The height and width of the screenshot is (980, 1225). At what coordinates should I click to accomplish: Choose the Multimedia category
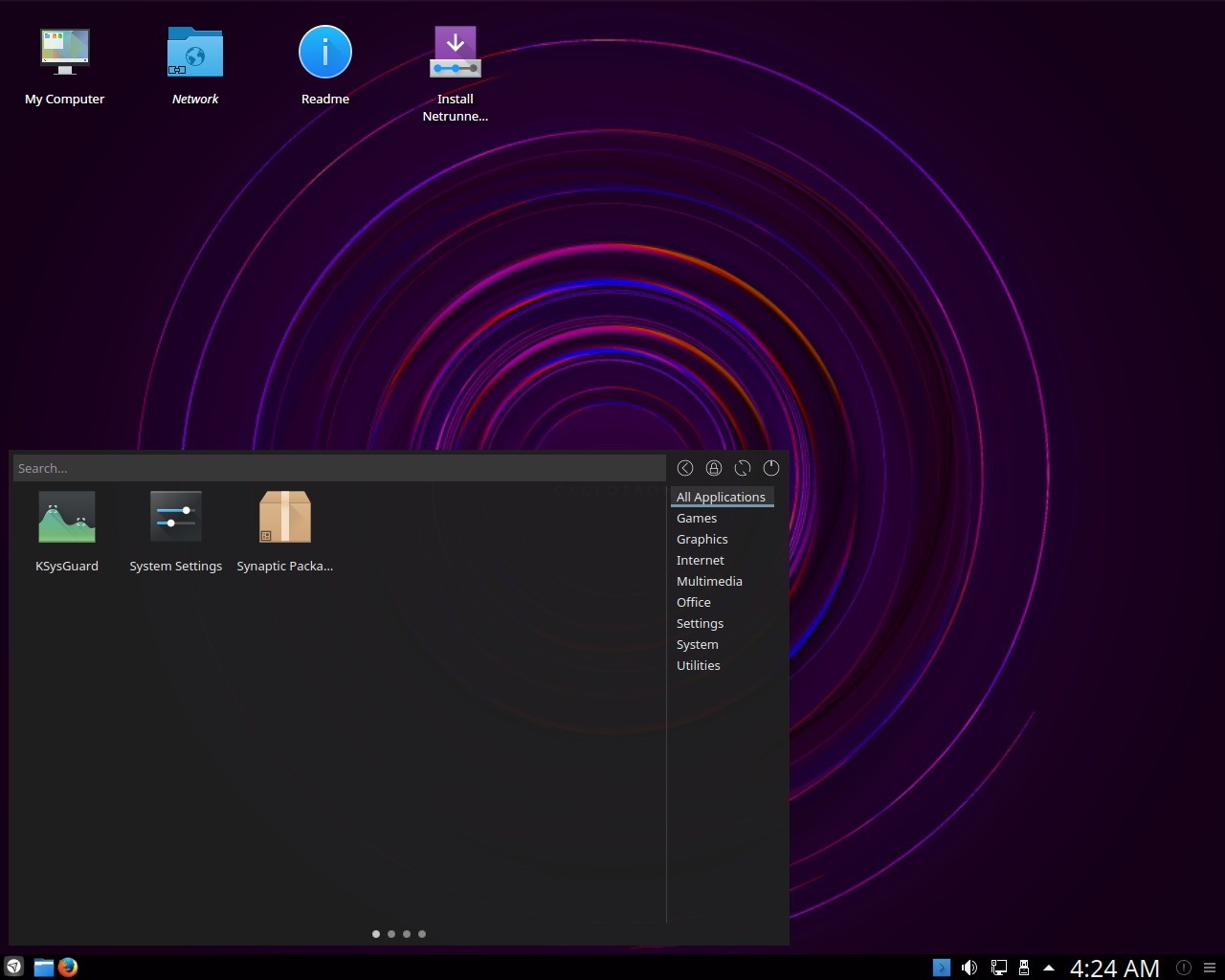click(709, 581)
